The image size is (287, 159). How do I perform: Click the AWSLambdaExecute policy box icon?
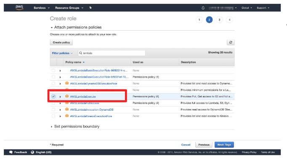[67, 96]
